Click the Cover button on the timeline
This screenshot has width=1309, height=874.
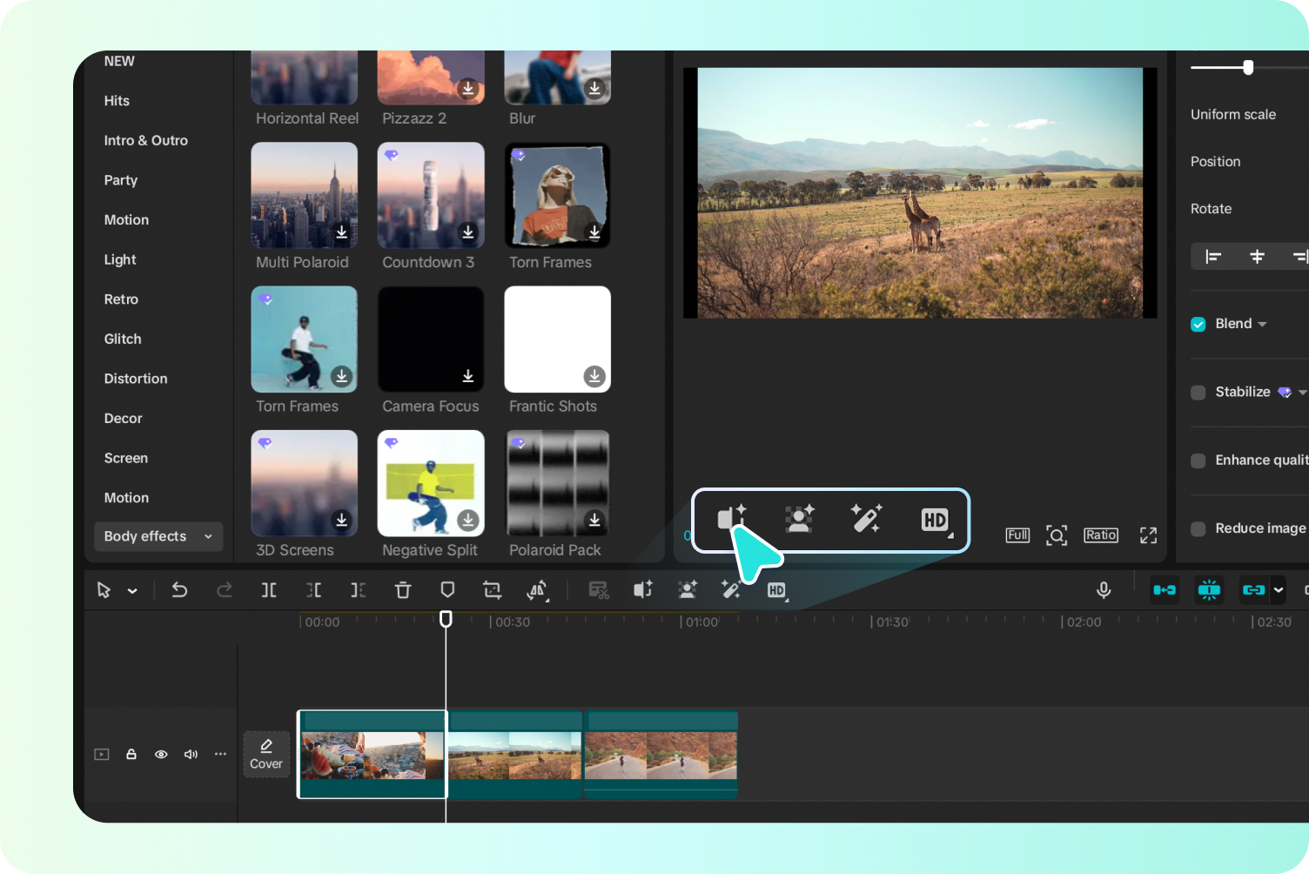coord(265,754)
